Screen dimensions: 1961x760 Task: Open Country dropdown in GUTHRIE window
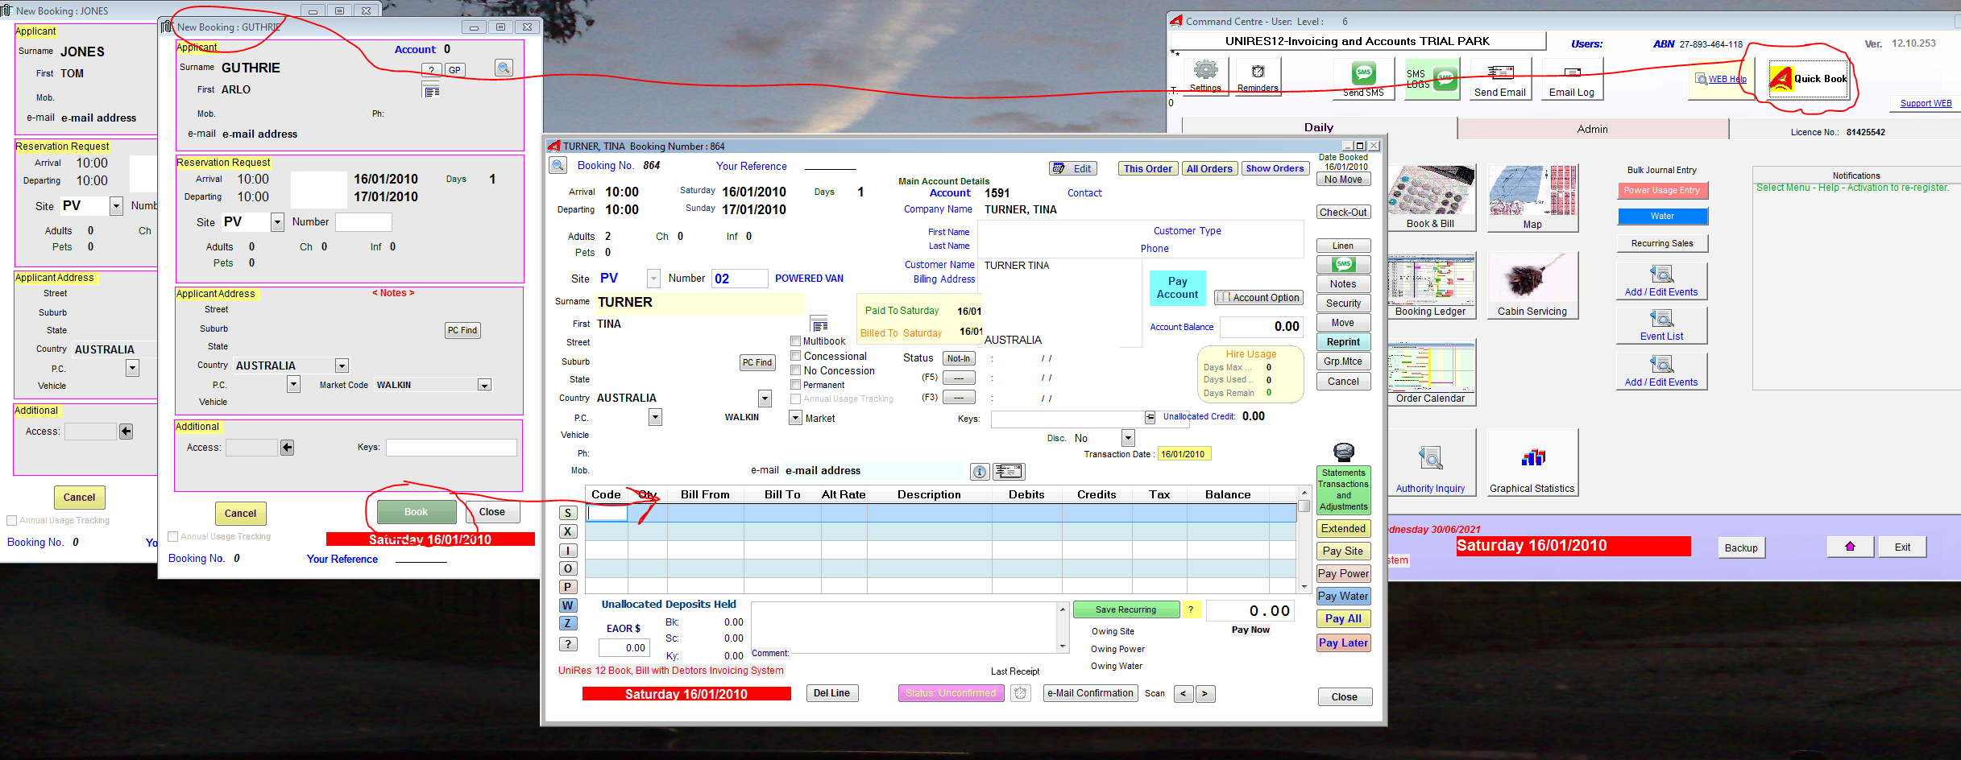coord(342,366)
